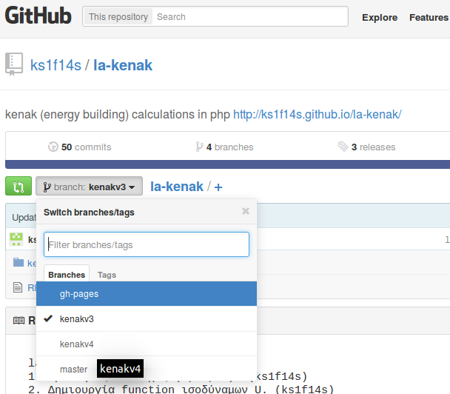Click the GitHub logo

tap(38, 16)
